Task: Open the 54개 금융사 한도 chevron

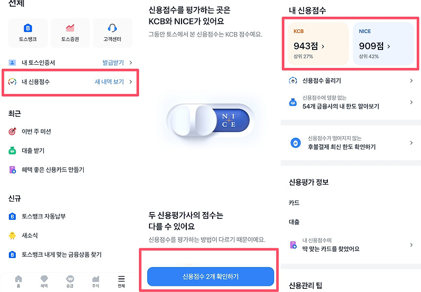Action: (411, 102)
